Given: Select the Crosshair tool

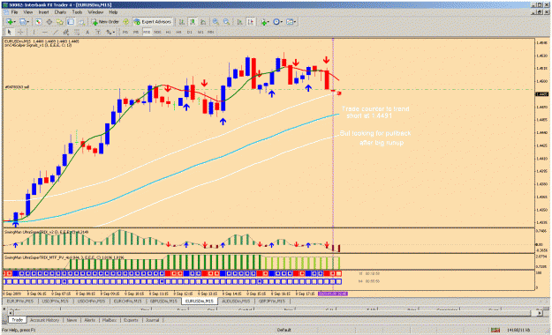Looking at the screenshot, I should (20, 32).
